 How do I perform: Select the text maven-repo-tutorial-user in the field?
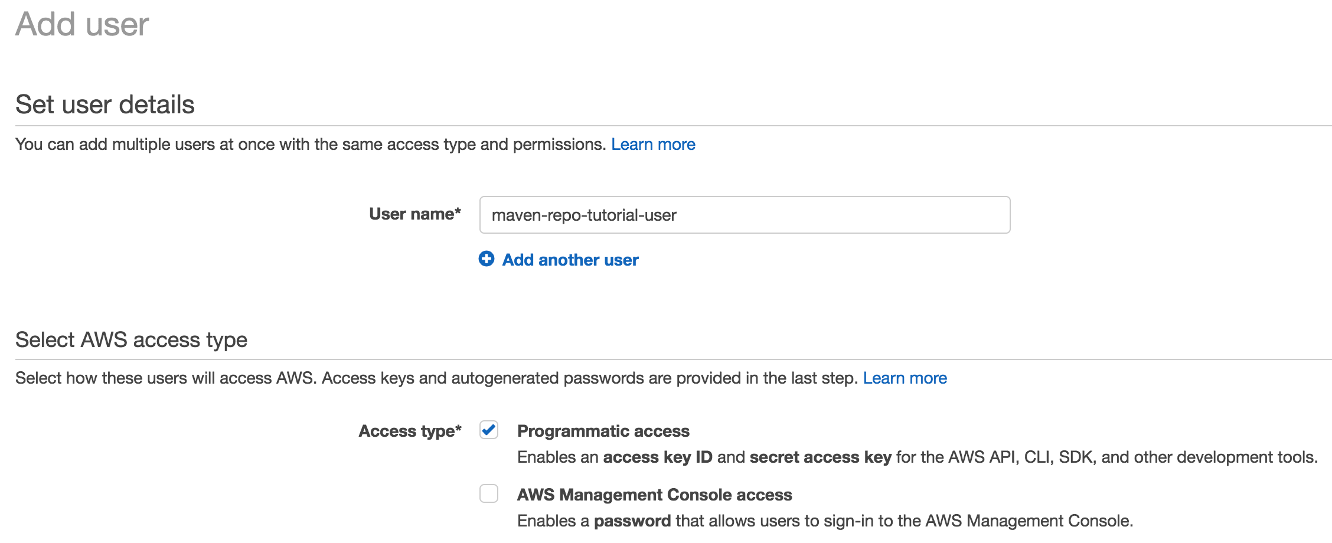583,215
